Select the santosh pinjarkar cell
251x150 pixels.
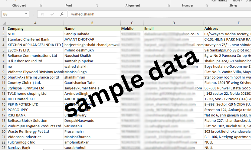[x=92, y=61]
